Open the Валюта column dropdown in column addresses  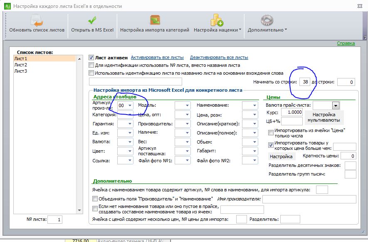point(130,142)
